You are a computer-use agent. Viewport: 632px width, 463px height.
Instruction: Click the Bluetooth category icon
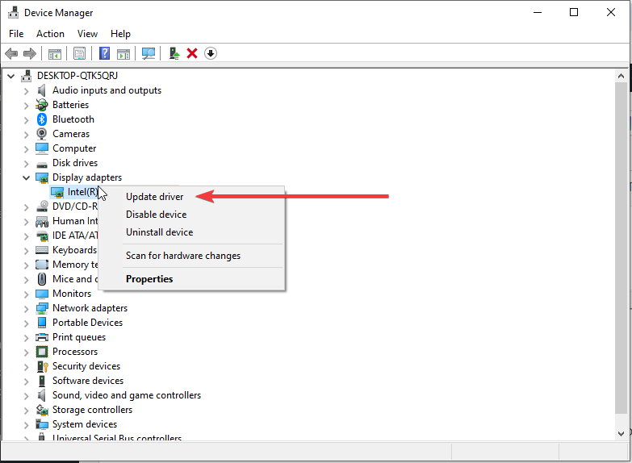[x=42, y=119]
